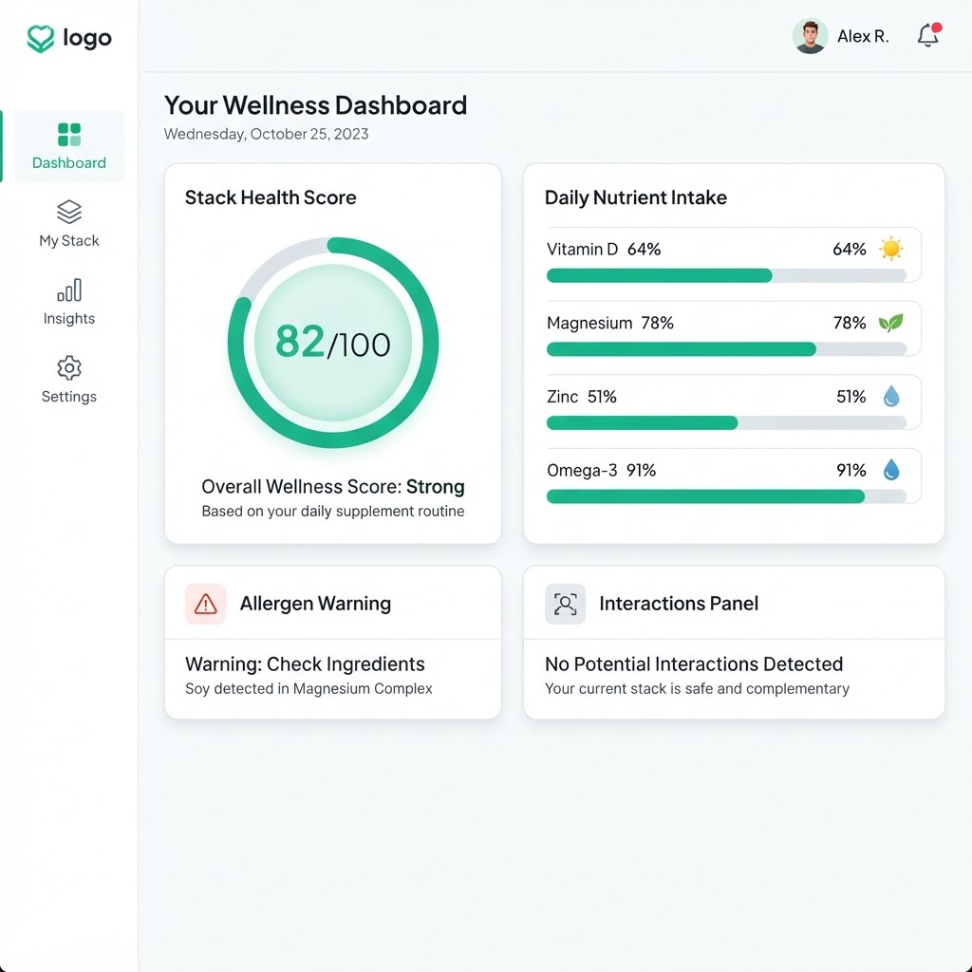Select the Dashboard grid icon
The image size is (972, 972).
point(69,135)
